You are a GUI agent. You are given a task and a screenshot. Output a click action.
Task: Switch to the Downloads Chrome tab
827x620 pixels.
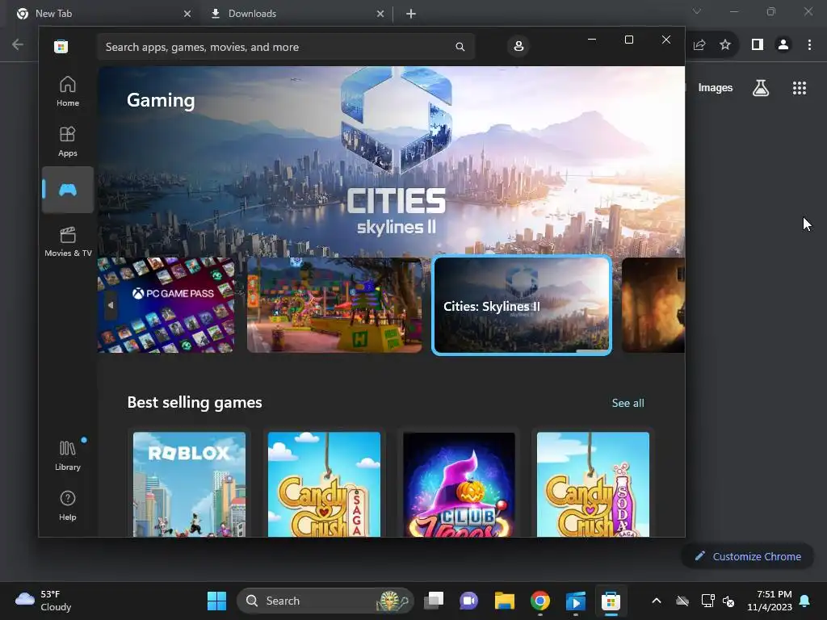coord(296,14)
